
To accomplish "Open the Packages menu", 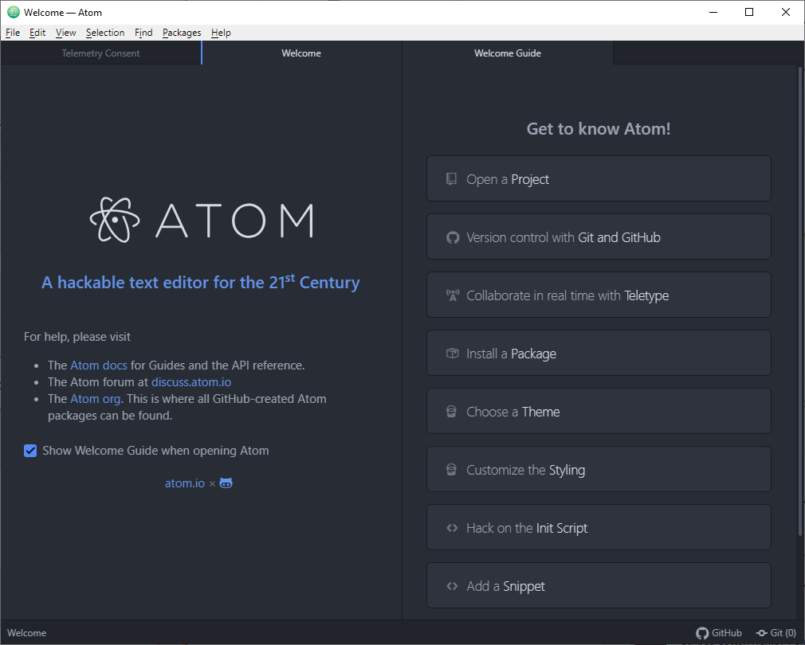I will 181,33.
